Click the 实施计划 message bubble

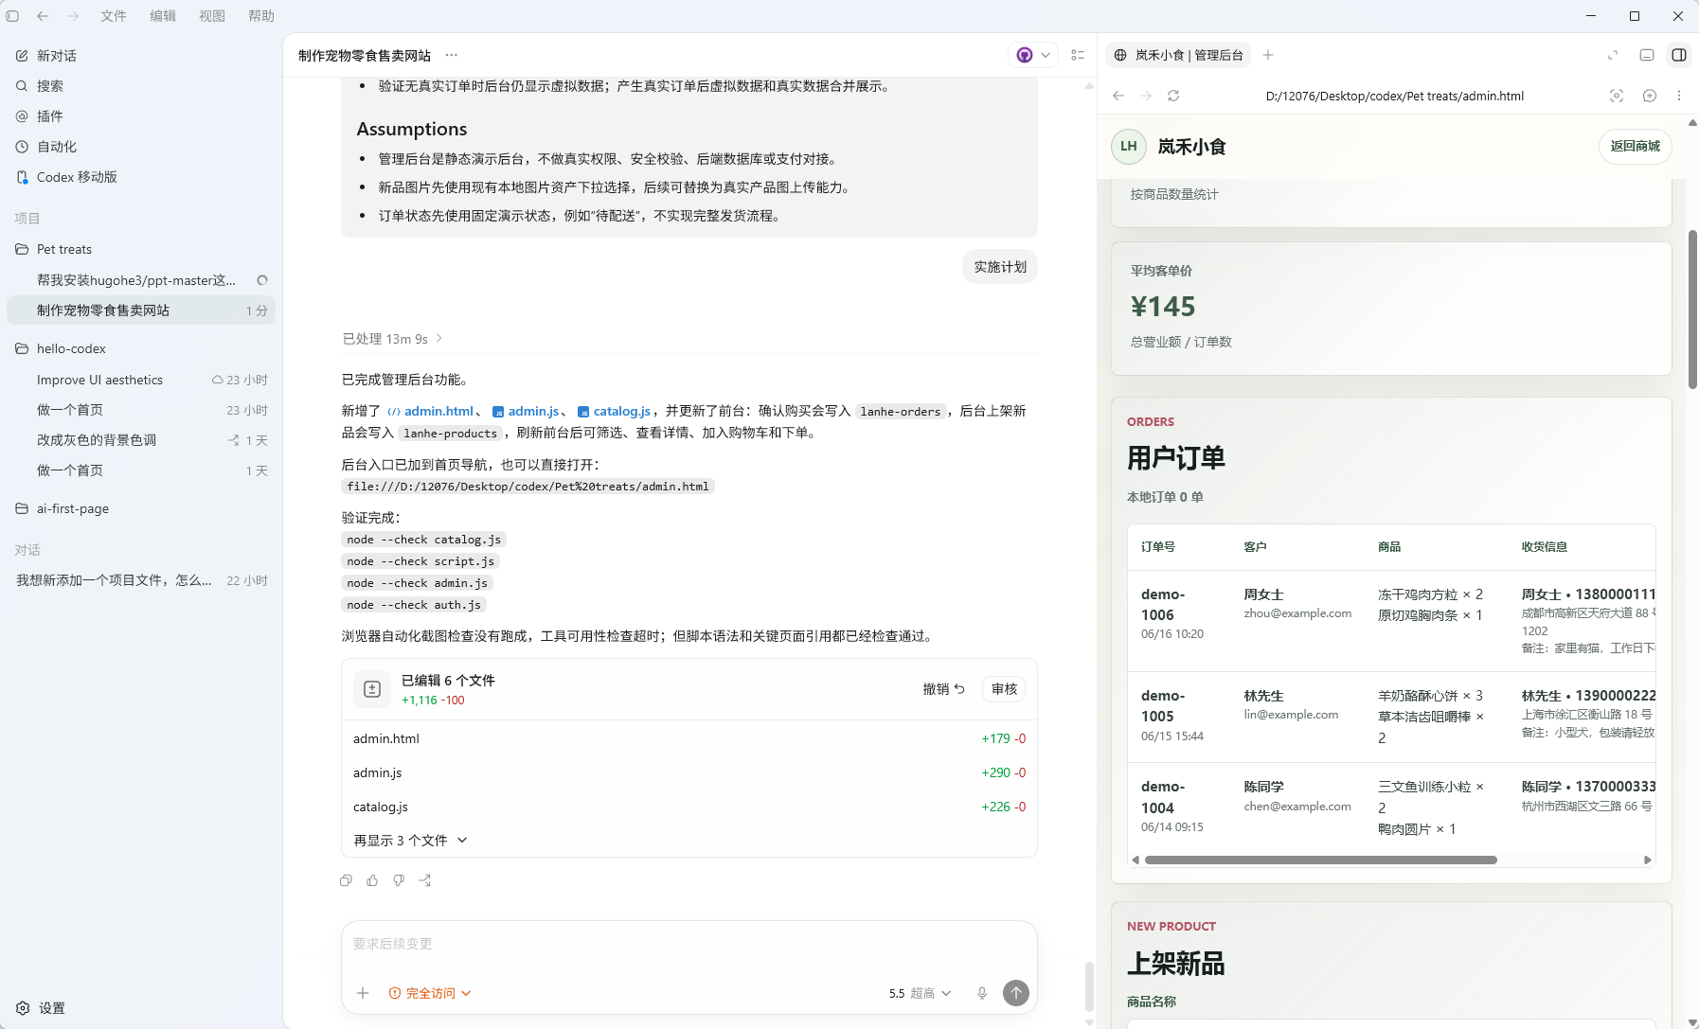click(1000, 267)
